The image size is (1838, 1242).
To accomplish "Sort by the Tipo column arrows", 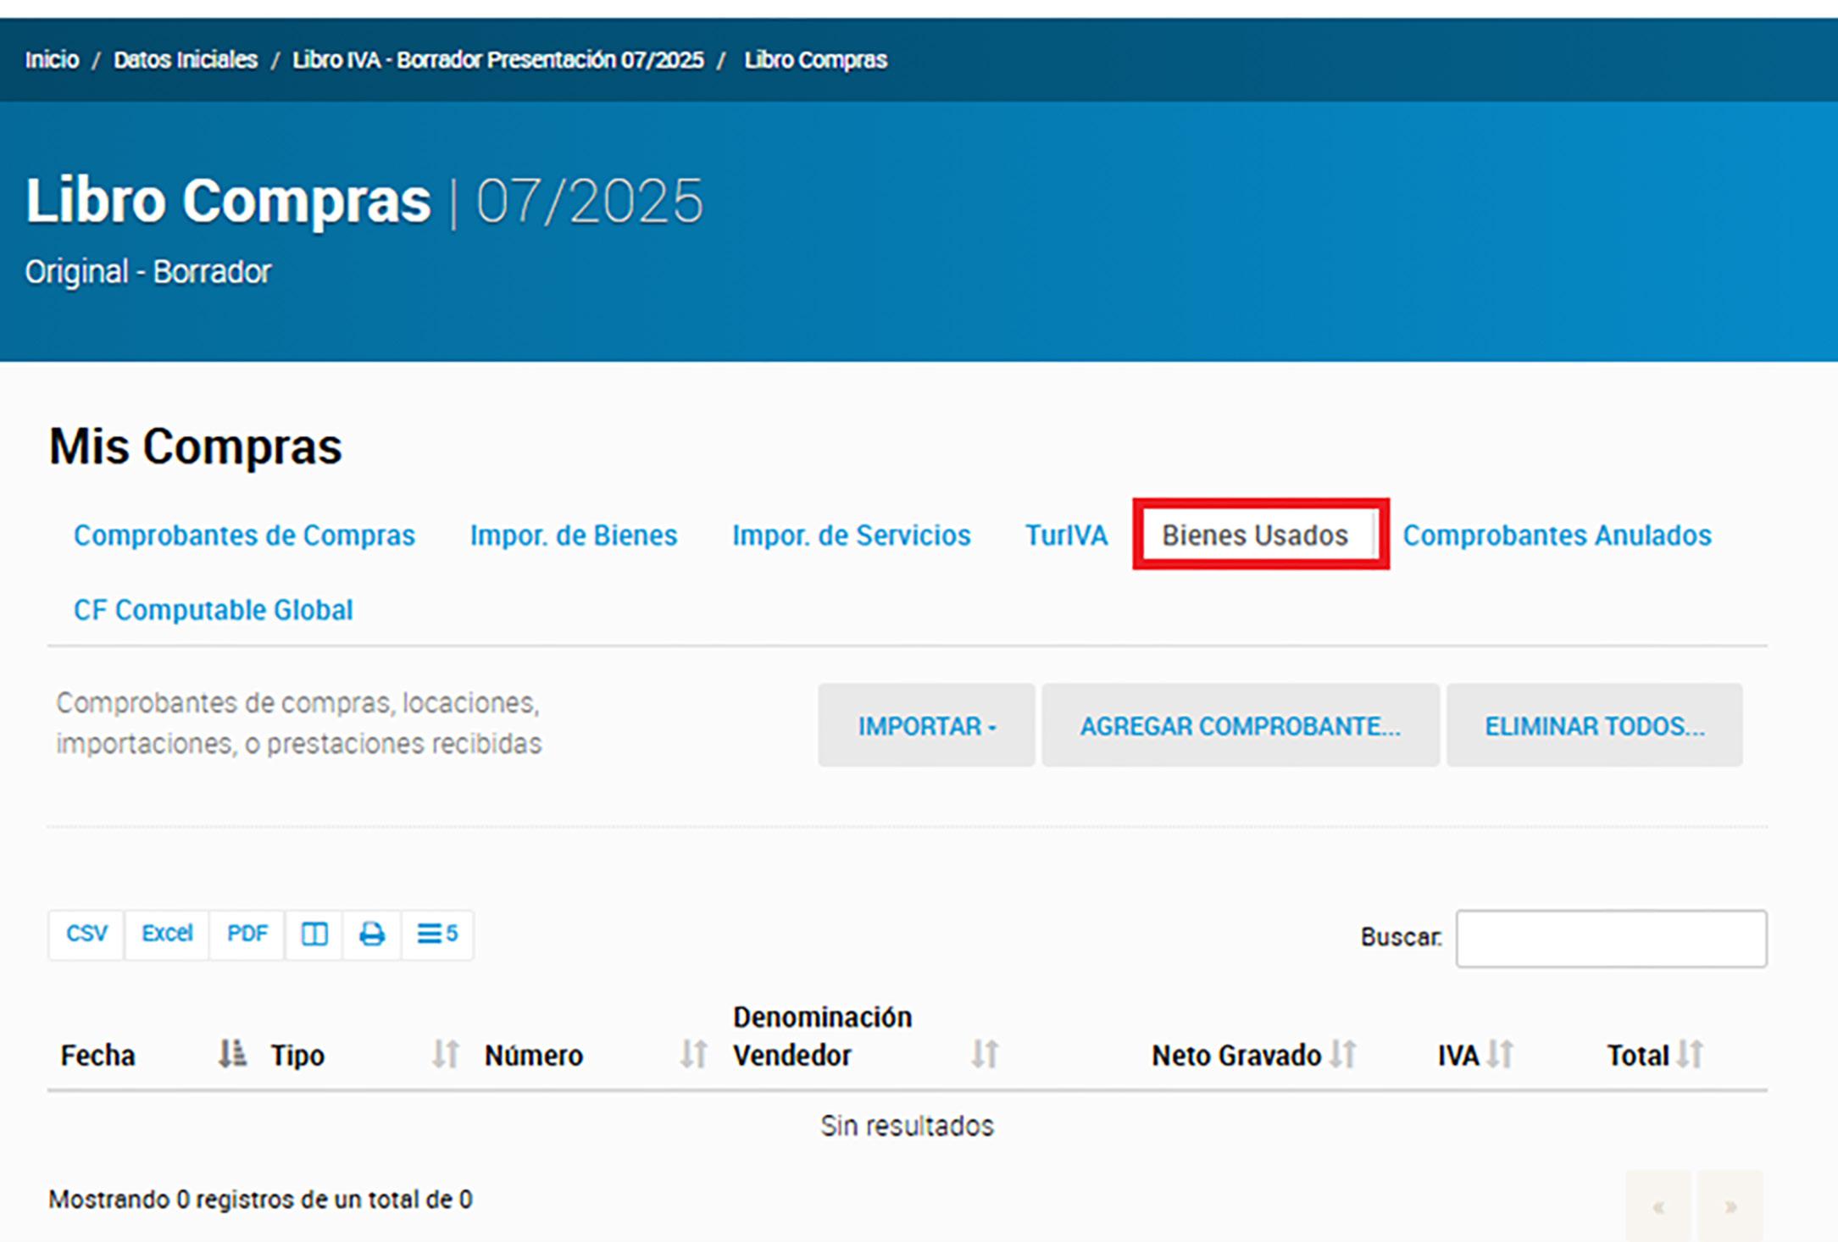I will [446, 1055].
